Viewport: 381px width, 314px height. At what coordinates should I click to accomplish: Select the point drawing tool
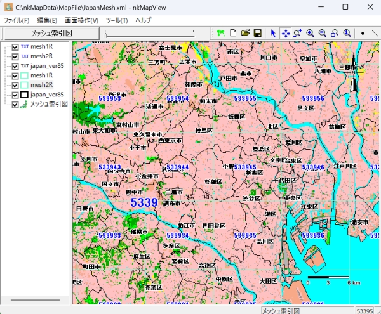363,33
